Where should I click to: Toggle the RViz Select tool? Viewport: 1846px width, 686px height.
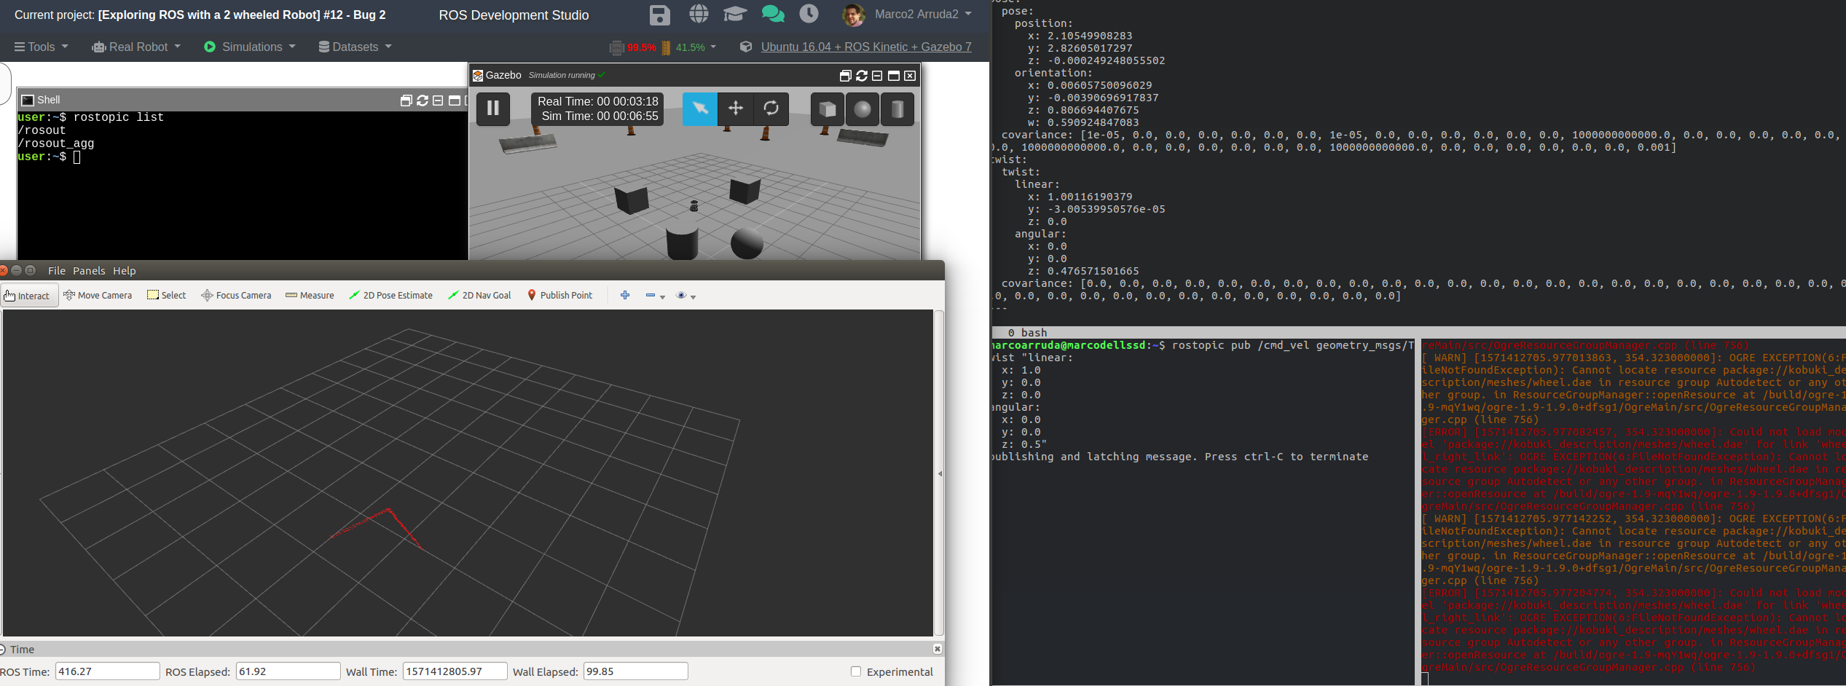pos(167,296)
